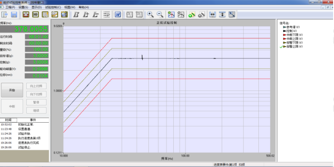Click the Word report export icon
334x167 pixels.
click(x=118, y=14)
